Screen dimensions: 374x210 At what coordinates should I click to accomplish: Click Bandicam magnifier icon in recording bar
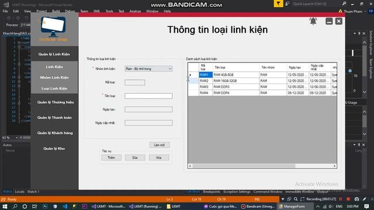pos(296,199)
